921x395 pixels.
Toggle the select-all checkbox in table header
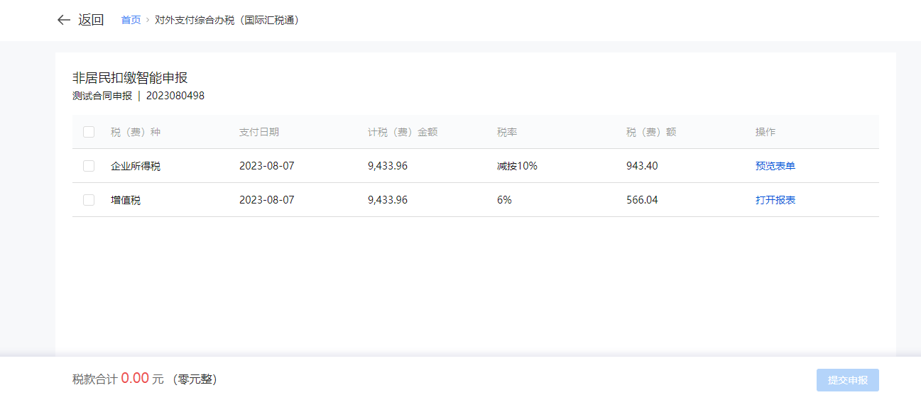89,132
